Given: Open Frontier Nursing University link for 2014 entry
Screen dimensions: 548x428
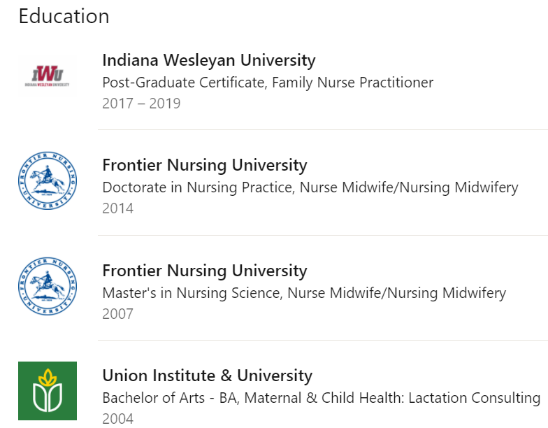Looking at the screenshot, I should (204, 165).
